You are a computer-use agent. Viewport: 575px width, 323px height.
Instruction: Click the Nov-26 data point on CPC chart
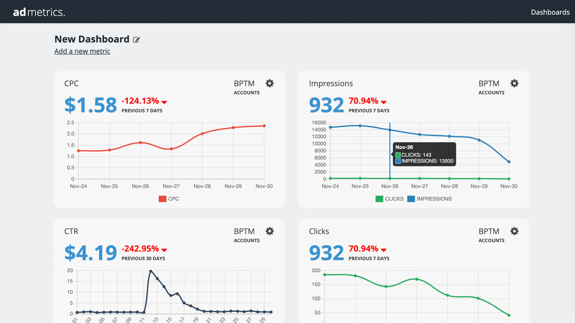[141, 142]
